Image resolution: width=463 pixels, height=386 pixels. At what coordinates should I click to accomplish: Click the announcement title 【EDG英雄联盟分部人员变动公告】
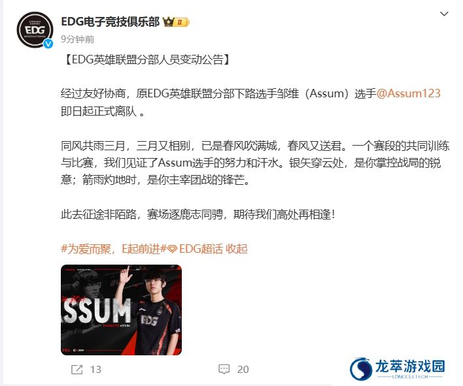(147, 59)
